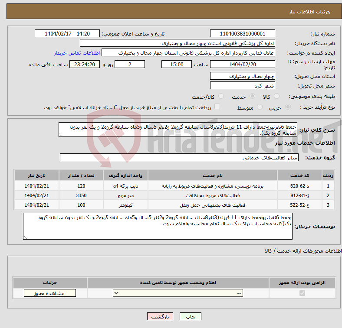
Task: Click the تایپ برگه a4 unit cell
Action: click(125, 186)
